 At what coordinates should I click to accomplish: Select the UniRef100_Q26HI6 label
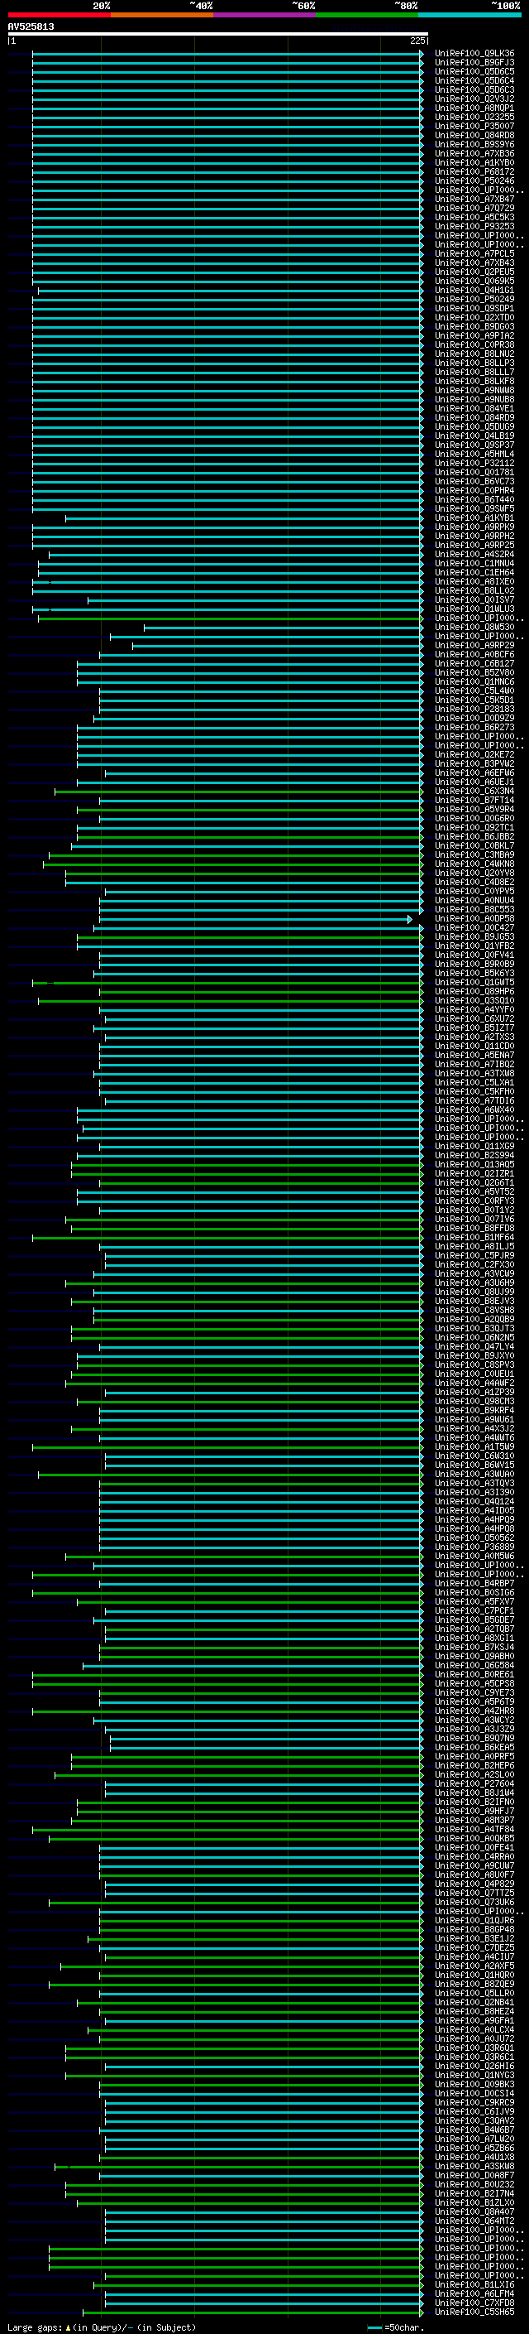(x=474, y=2066)
